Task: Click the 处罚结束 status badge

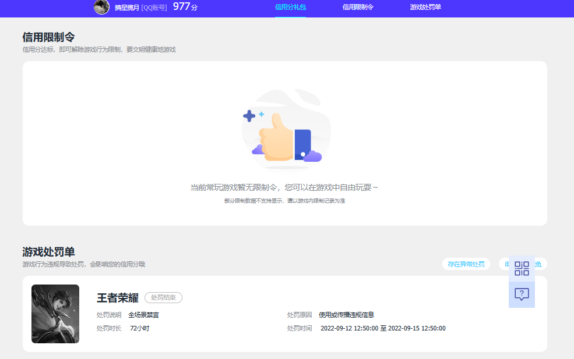Action: tap(163, 297)
